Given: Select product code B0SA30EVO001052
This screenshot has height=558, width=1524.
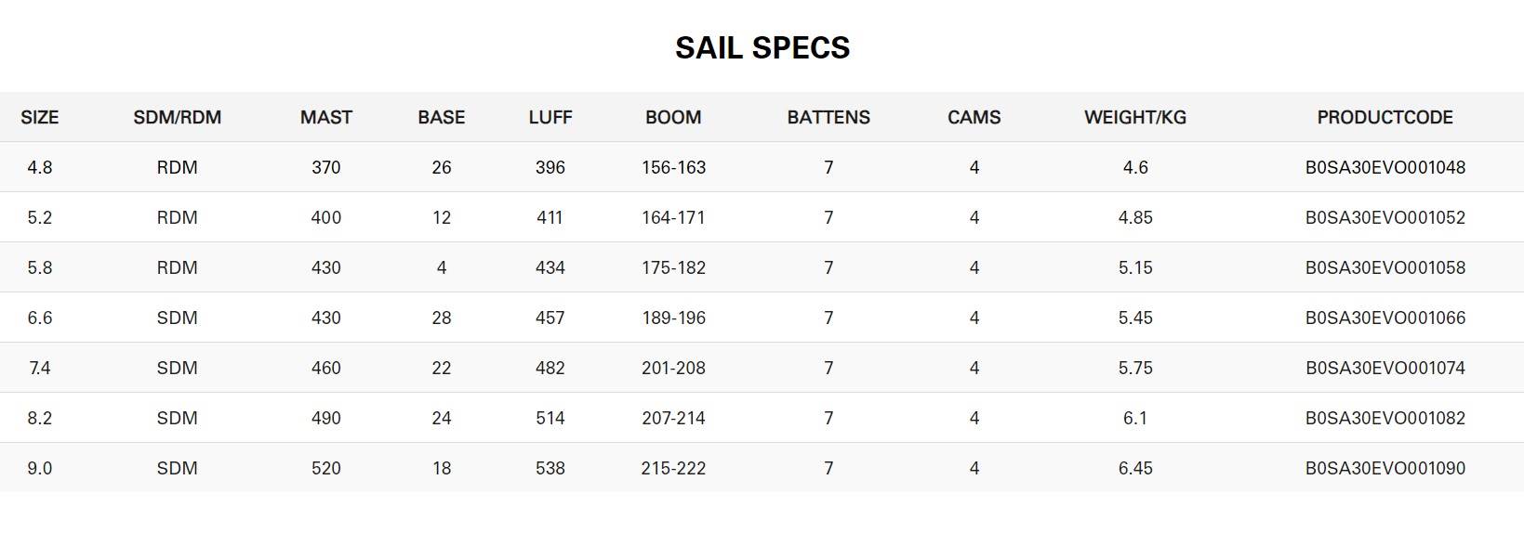Looking at the screenshot, I should [x=1385, y=218].
